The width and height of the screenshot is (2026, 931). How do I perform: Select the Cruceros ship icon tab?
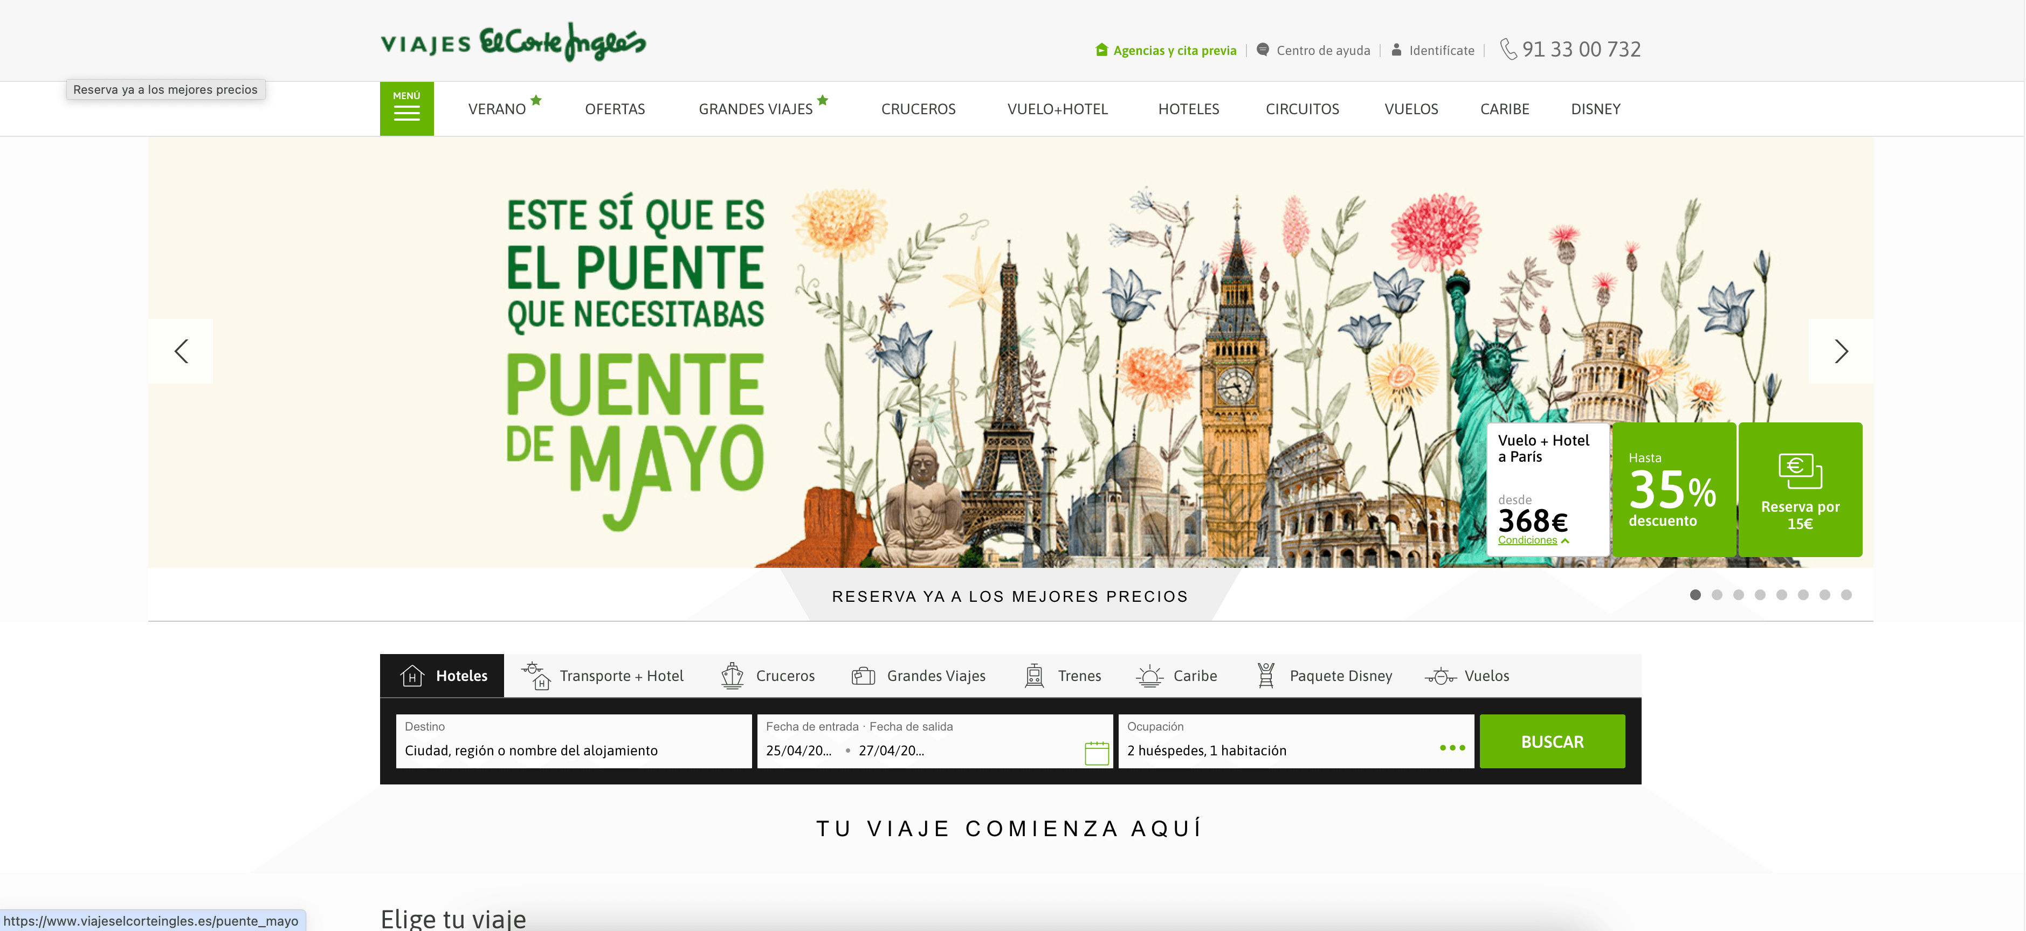pyautogui.click(x=732, y=676)
